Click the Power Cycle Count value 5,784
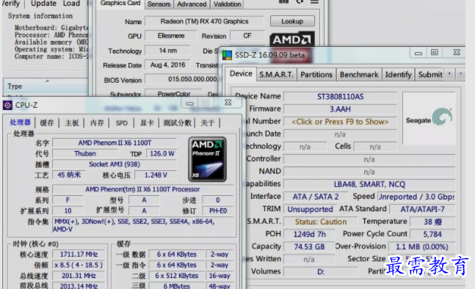The height and width of the screenshot is (289, 475). [432, 234]
